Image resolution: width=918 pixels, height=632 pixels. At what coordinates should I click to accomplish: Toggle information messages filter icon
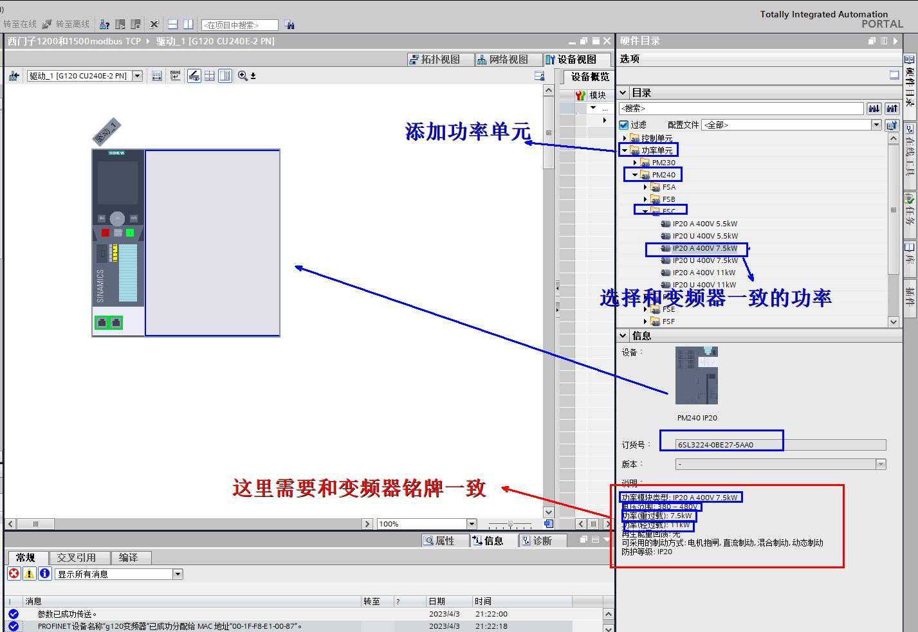(44, 573)
